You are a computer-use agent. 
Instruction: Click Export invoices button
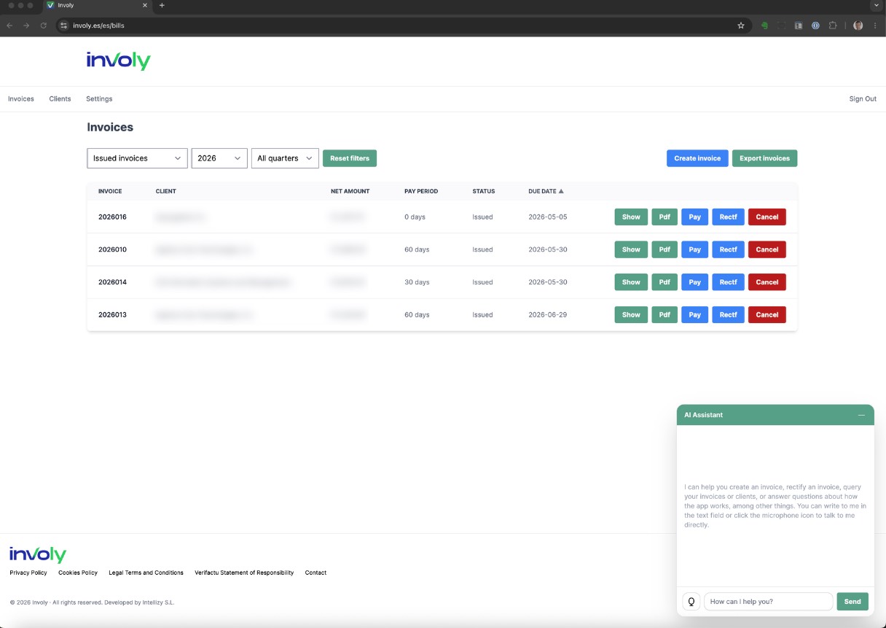pyautogui.click(x=764, y=158)
